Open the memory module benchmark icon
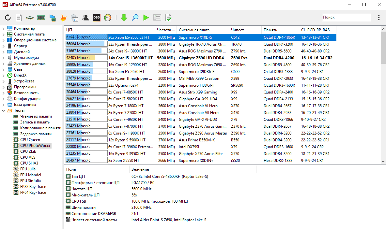 coord(41,18)
